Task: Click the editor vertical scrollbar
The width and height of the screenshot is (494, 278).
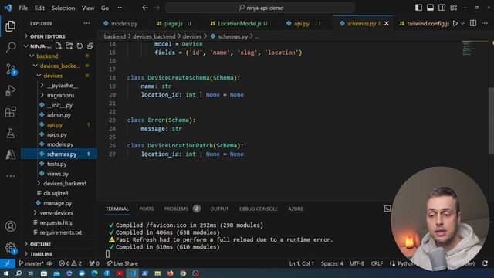Action: click(x=491, y=121)
